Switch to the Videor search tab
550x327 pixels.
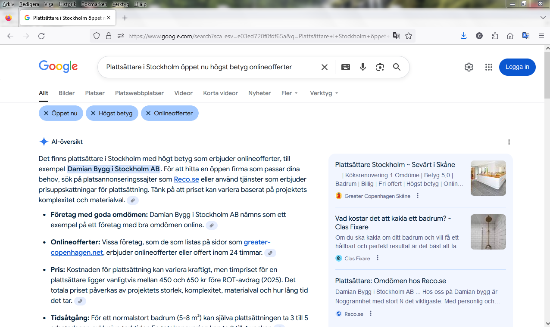(183, 93)
